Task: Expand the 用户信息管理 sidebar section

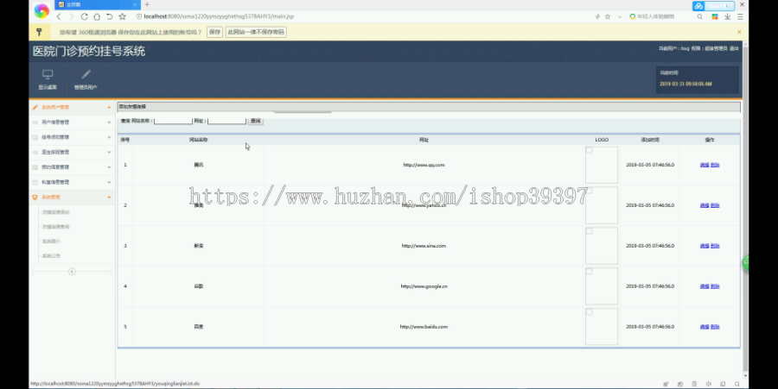Action: (72, 122)
